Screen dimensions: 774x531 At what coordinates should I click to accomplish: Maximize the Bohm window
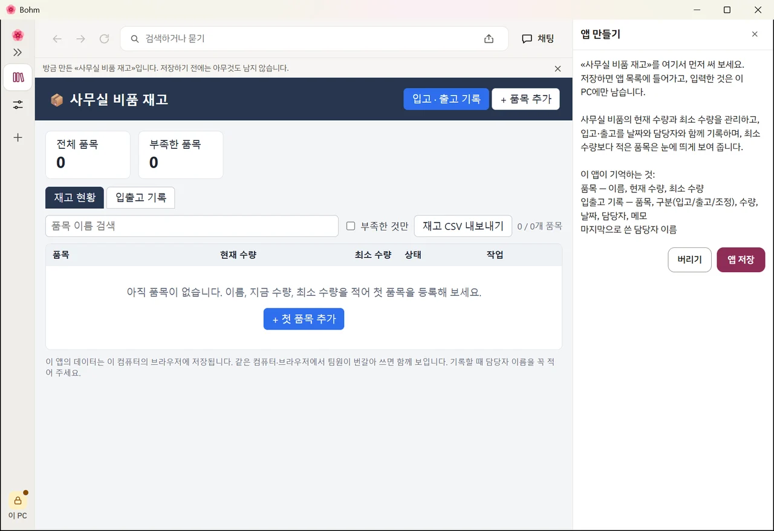[x=727, y=10]
